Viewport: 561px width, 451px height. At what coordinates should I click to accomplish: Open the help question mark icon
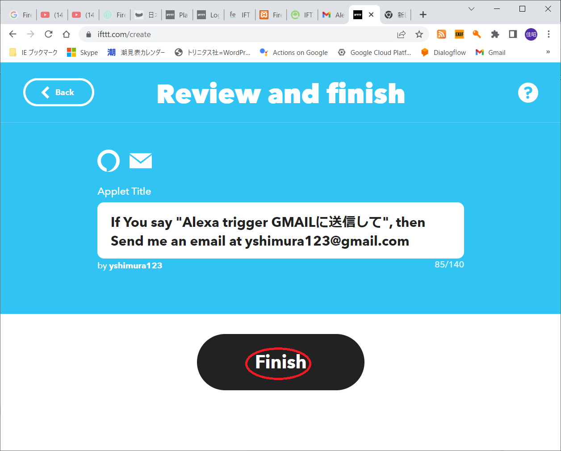(x=528, y=92)
